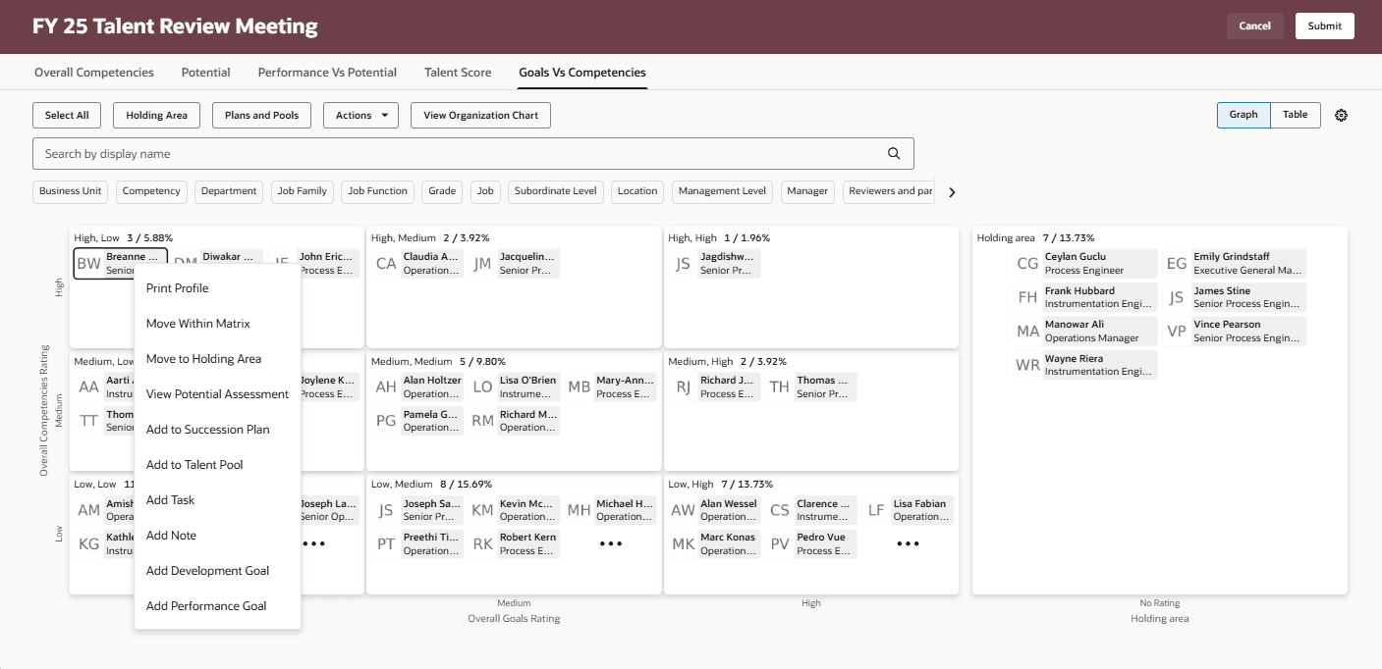The height and width of the screenshot is (669, 1382).
Task: Select TH avatar for Thomas
Action: point(780,386)
